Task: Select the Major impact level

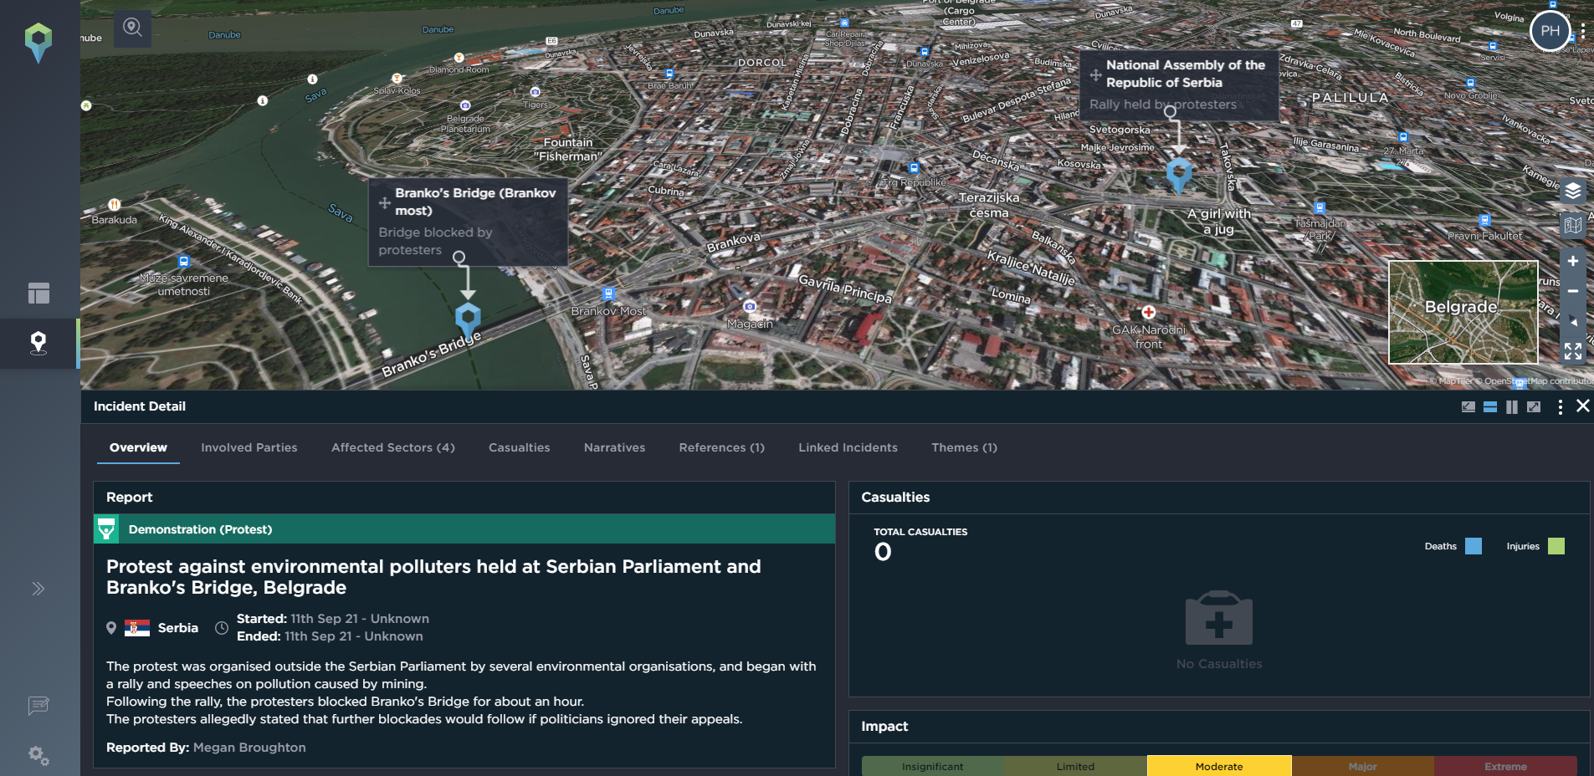Action: (x=1362, y=766)
